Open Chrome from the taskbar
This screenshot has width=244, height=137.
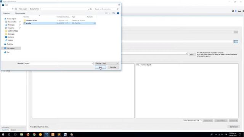[x=34, y=134]
